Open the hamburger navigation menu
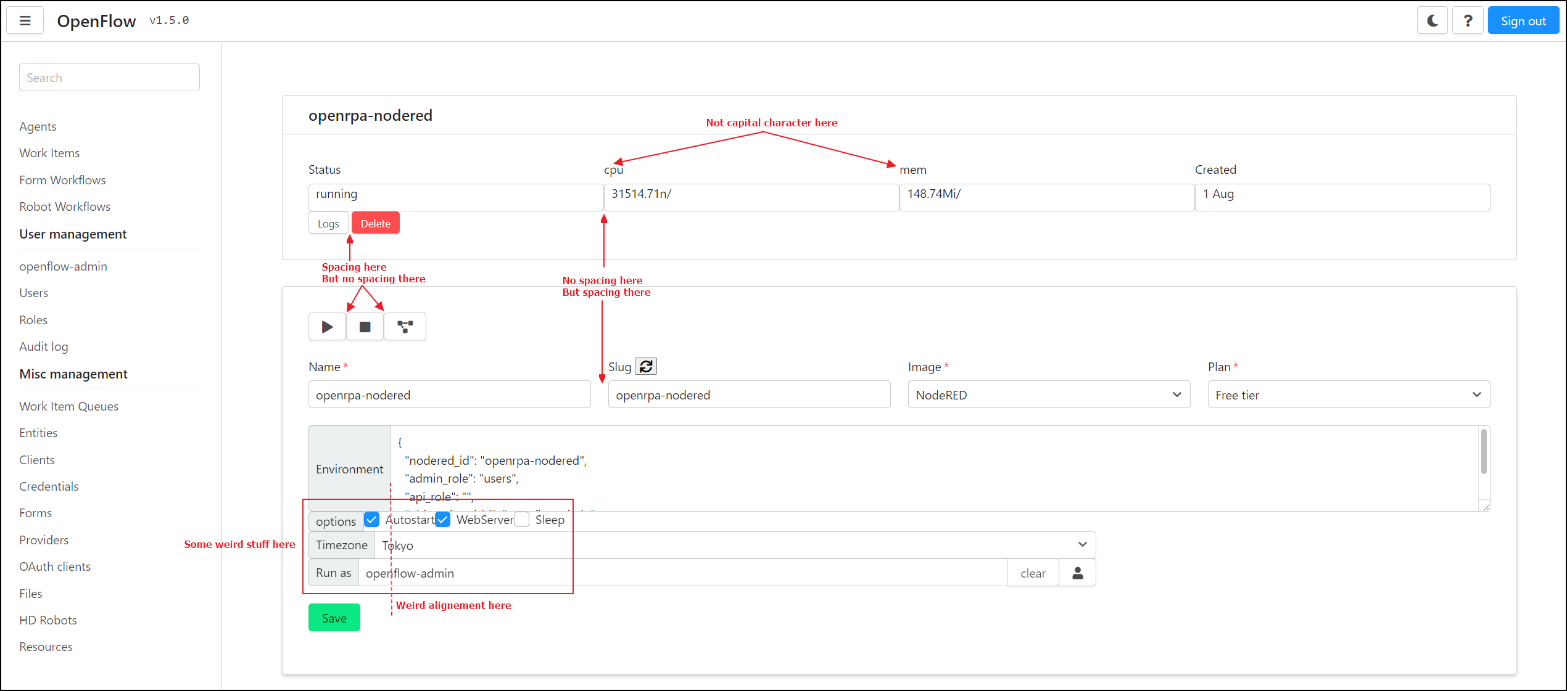 pos(25,21)
